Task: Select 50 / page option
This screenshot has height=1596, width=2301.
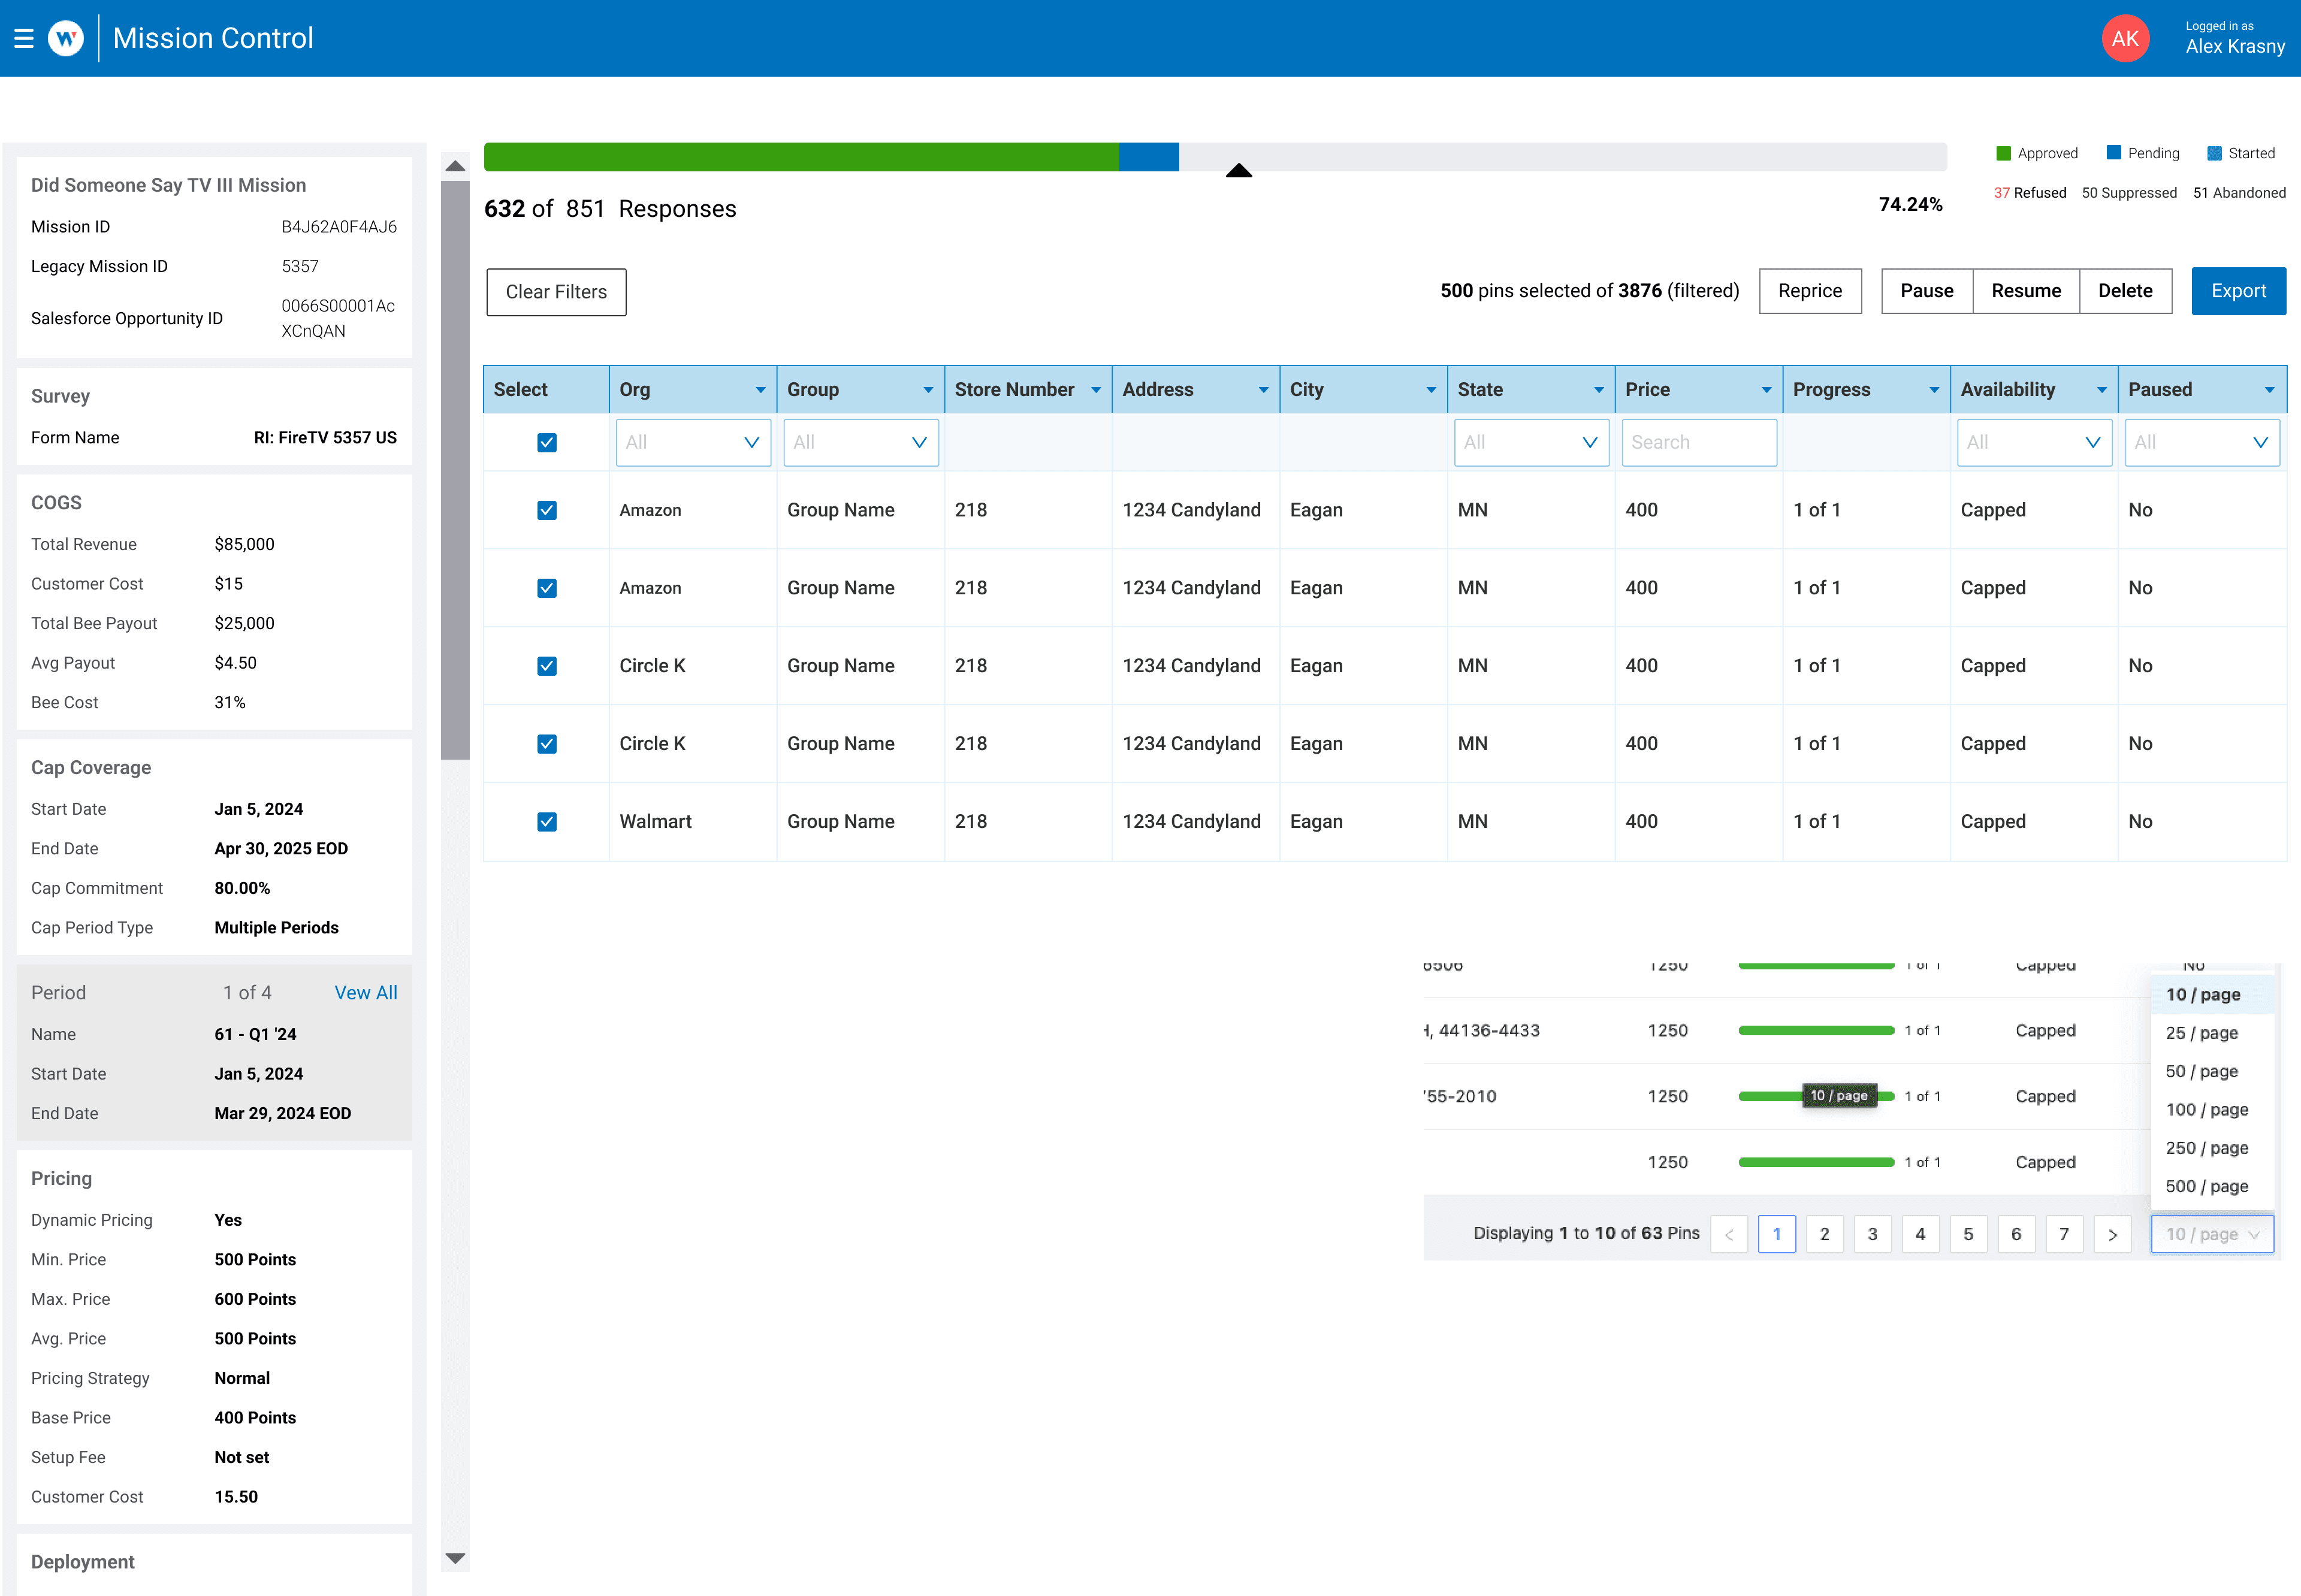Action: tap(2212, 1071)
